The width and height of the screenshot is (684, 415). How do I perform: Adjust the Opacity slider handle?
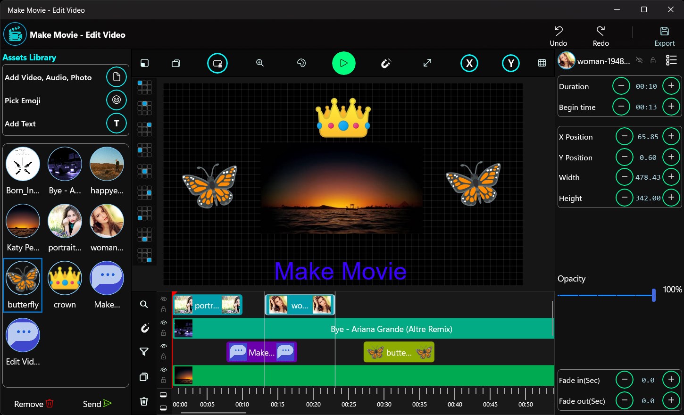[x=654, y=295]
